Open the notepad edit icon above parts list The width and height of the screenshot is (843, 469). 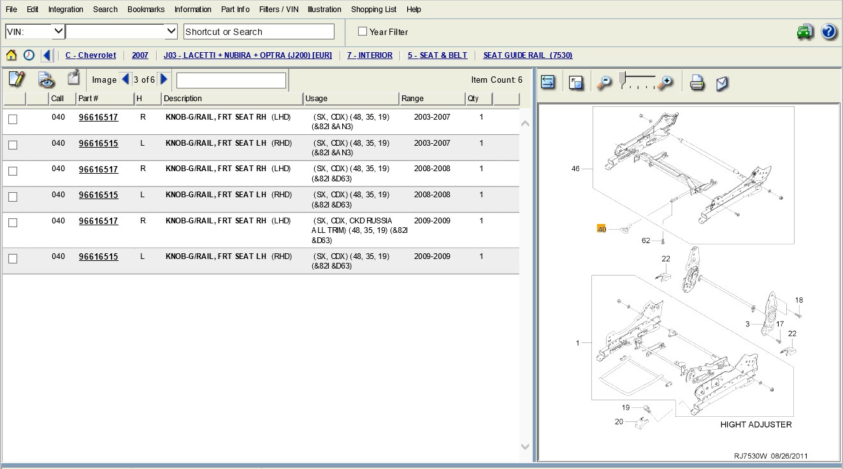click(17, 80)
